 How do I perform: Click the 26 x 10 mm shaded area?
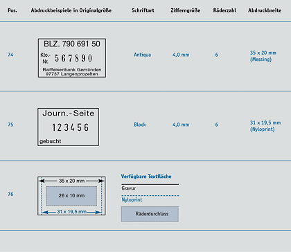tap(71, 196)
